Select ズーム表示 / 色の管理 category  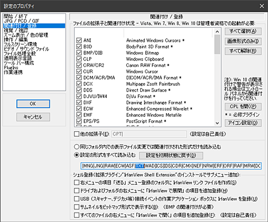tap(26, 35)
